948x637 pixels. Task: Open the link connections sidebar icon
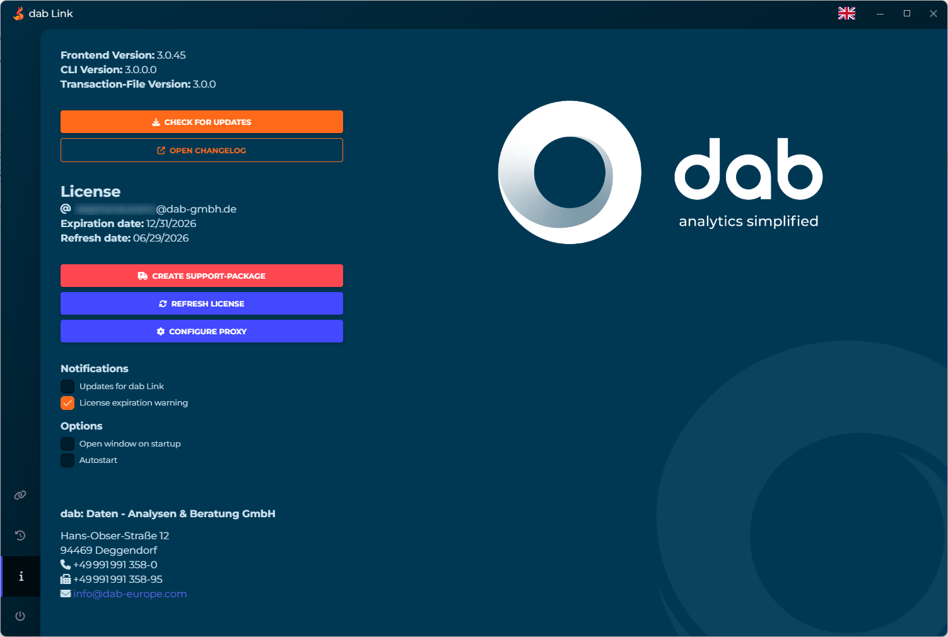(x=20, y=495)
